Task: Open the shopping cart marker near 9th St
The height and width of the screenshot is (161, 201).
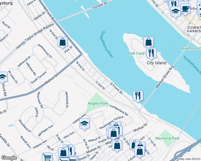Action: pos(47,157)
